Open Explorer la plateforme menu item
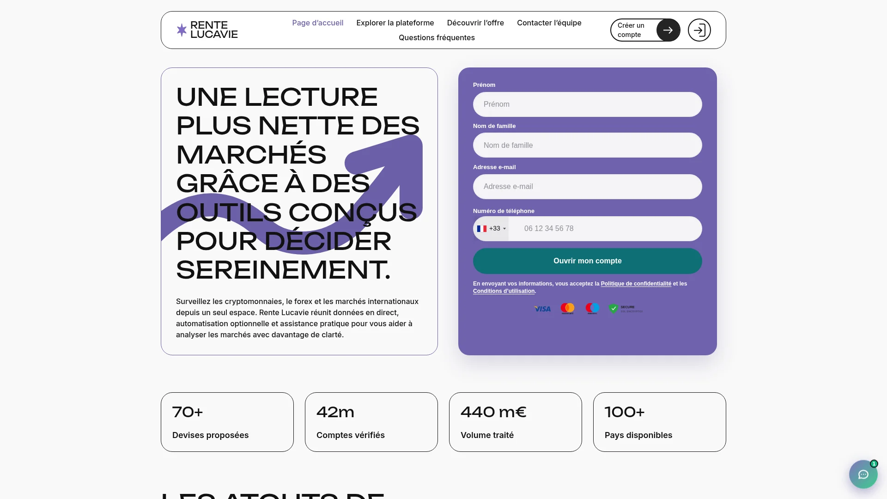The width and height of the screenshot is (887, 499). tap(395, 23)
